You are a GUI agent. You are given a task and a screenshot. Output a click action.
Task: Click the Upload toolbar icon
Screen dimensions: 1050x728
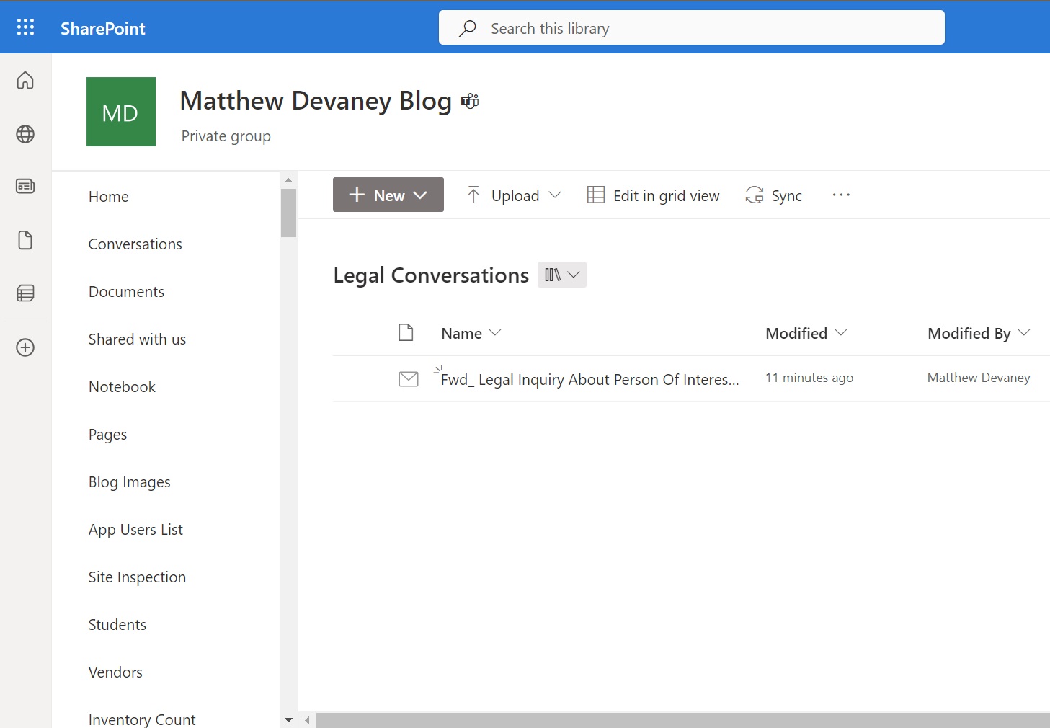tap(473, 195)
